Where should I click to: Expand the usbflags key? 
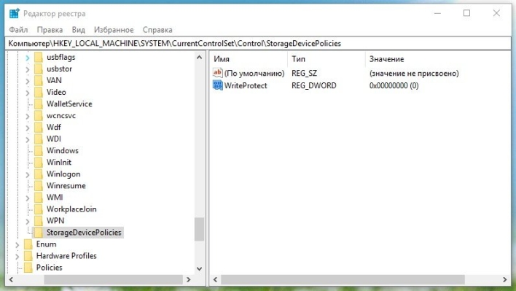pyautogui.click(x=28, y=58)
